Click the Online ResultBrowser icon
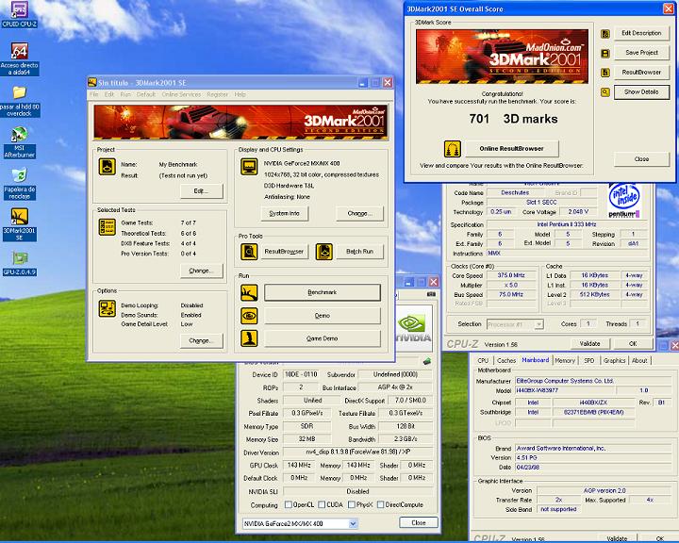 click(x=453, y=149)
